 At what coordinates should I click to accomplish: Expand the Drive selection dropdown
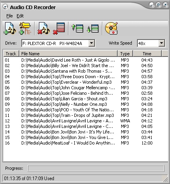(x=91, y=43)
